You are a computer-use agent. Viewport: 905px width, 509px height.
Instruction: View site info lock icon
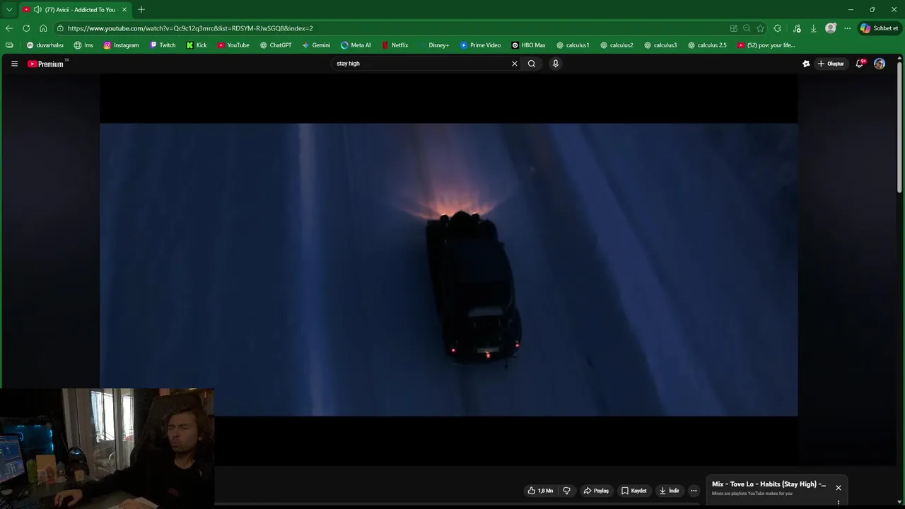(x=61, y=28)
